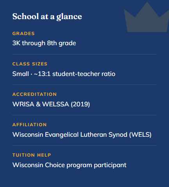Click the word glance in the heading
169x187 pixels.
point(69,17)
